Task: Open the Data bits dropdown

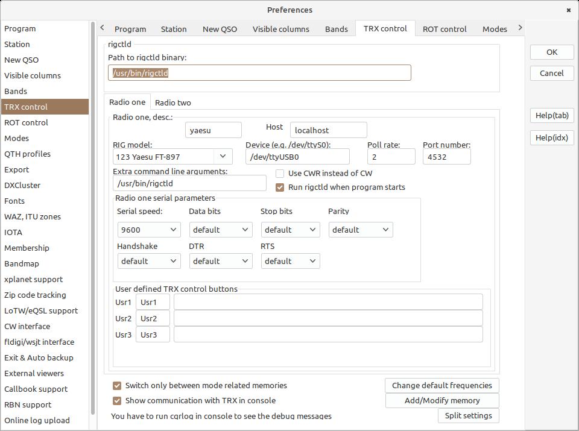Action: (221, 230)
